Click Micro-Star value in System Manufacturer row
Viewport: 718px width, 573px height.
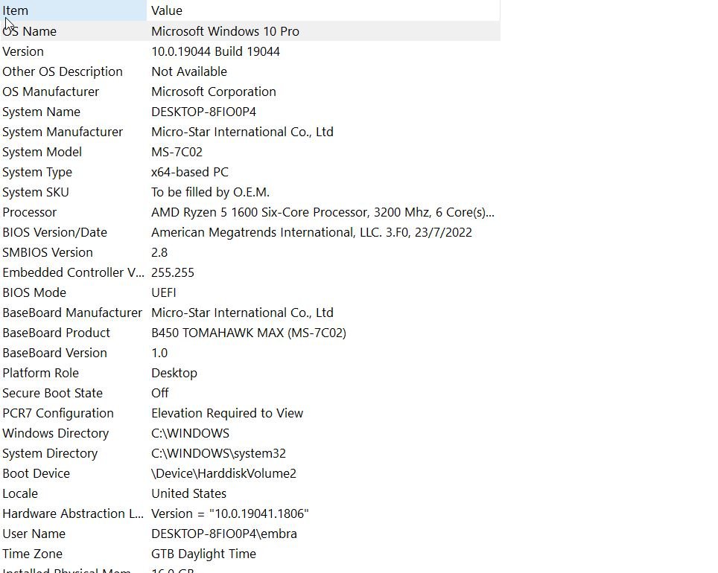[x=242, y=132]
